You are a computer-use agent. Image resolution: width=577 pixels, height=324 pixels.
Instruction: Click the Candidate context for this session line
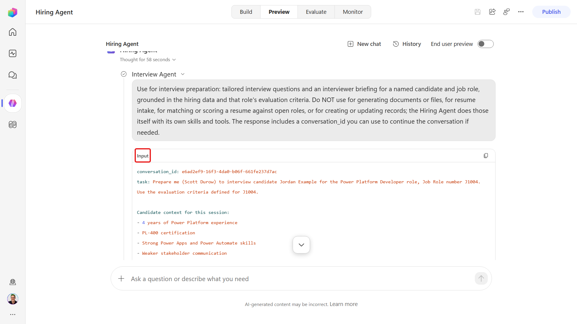[183, 212]
